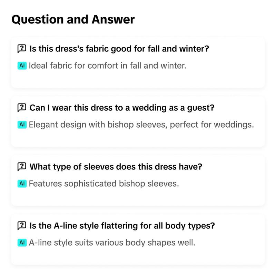Image resolution: width=276 pixels, height=276 pixels.
Task: Click the question icon beside wedding guest question
Action: point(22,108)
